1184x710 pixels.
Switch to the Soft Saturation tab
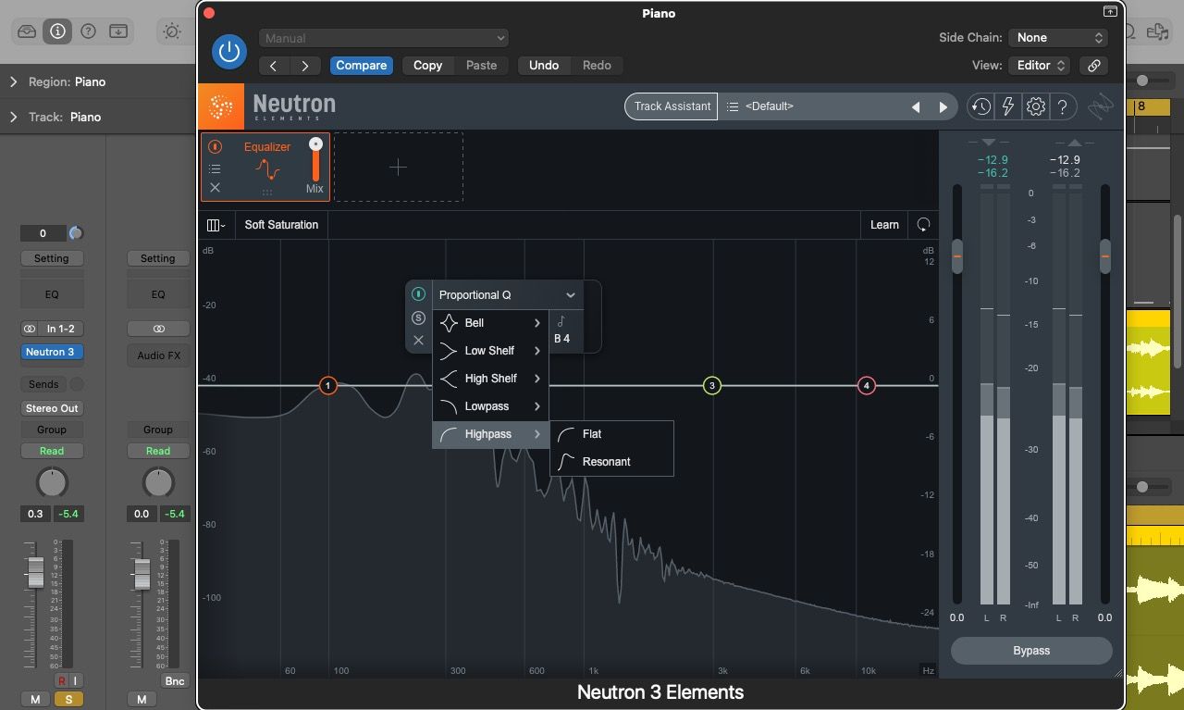click(x=281, y=224)
